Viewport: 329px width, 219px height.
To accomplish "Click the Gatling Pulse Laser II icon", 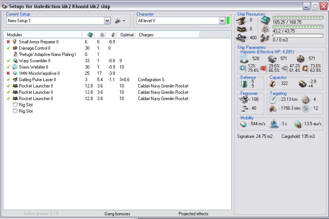I will click(x=15, y=80).
